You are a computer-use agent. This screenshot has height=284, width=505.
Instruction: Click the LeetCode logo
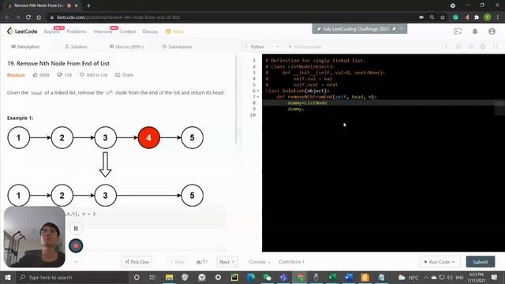[x=22, y=32]
